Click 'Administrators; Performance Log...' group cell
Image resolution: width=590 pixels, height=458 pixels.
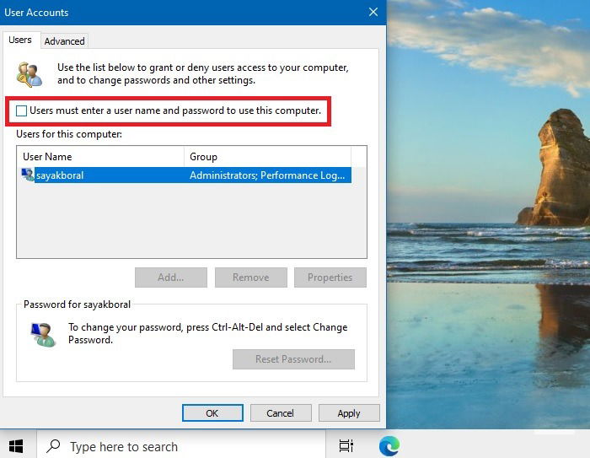click(x=267, y=175)
